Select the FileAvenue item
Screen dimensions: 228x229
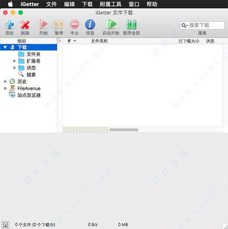pos(25,88)
